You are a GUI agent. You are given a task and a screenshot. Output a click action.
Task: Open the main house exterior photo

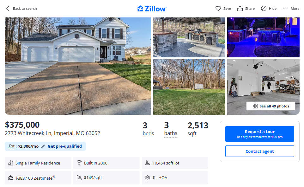[78, 66]
